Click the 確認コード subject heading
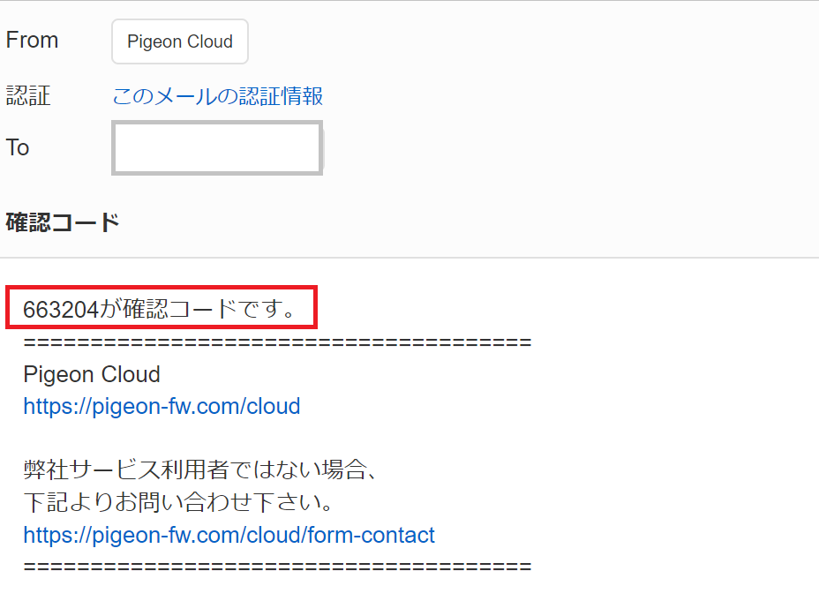 tap(63, 222)
